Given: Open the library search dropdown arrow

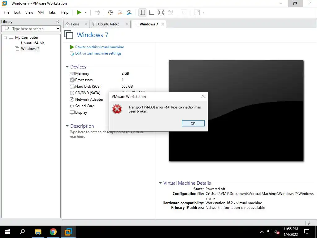Looking at the screenshot, I should (x=58, y=29).
